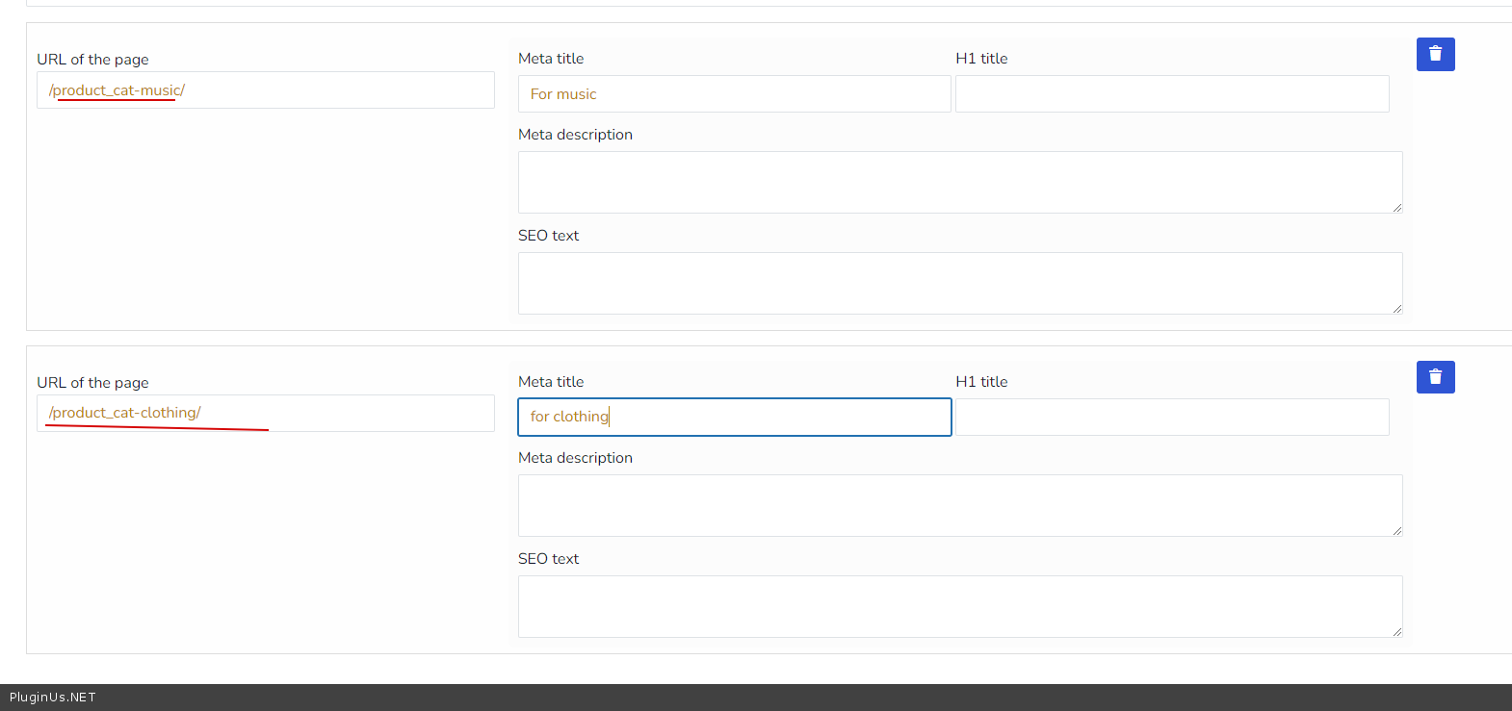
Task: Grab the music Meta description resize handle
Action: click(x=1396, y=208)
